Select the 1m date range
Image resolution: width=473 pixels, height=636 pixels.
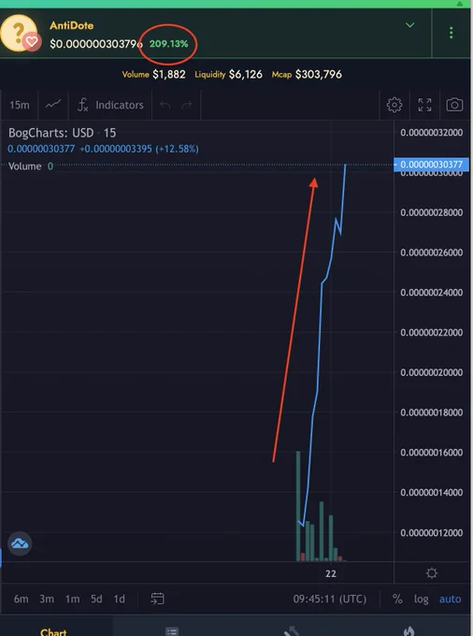73,599
